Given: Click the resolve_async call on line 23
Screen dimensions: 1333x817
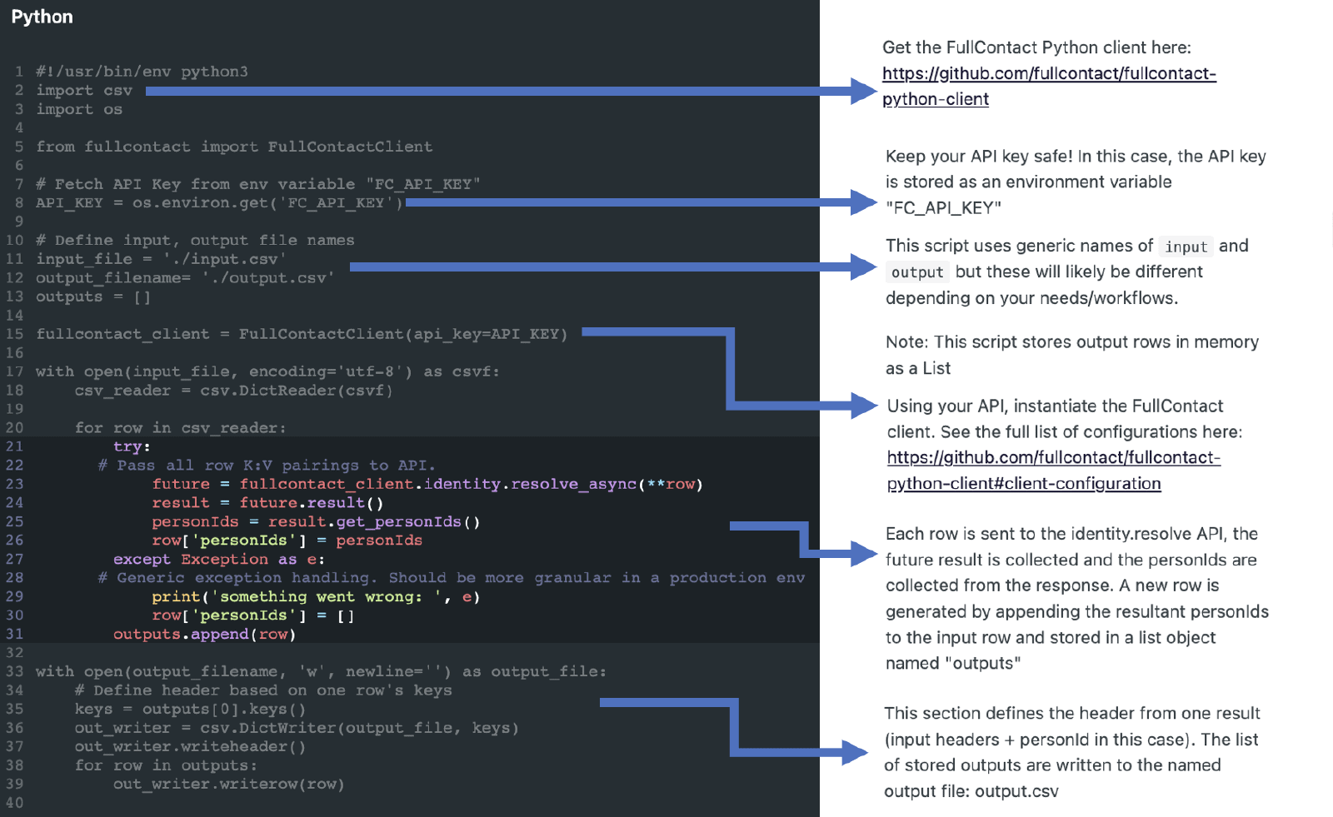Looking at the screenshot, I should [573, 484].
